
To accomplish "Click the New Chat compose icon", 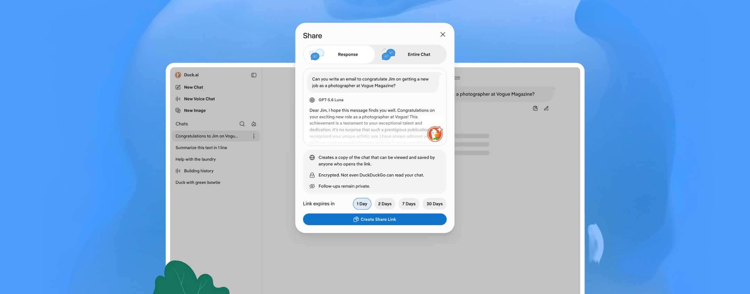I will (x=178, y=87).
